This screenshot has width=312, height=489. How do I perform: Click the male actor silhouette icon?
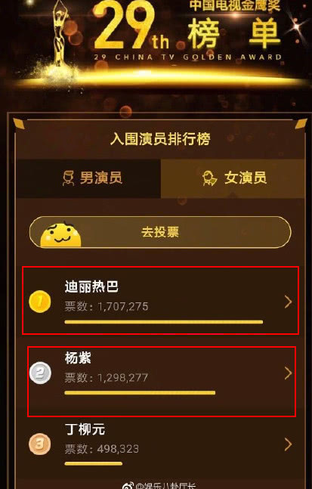(68, 178)
